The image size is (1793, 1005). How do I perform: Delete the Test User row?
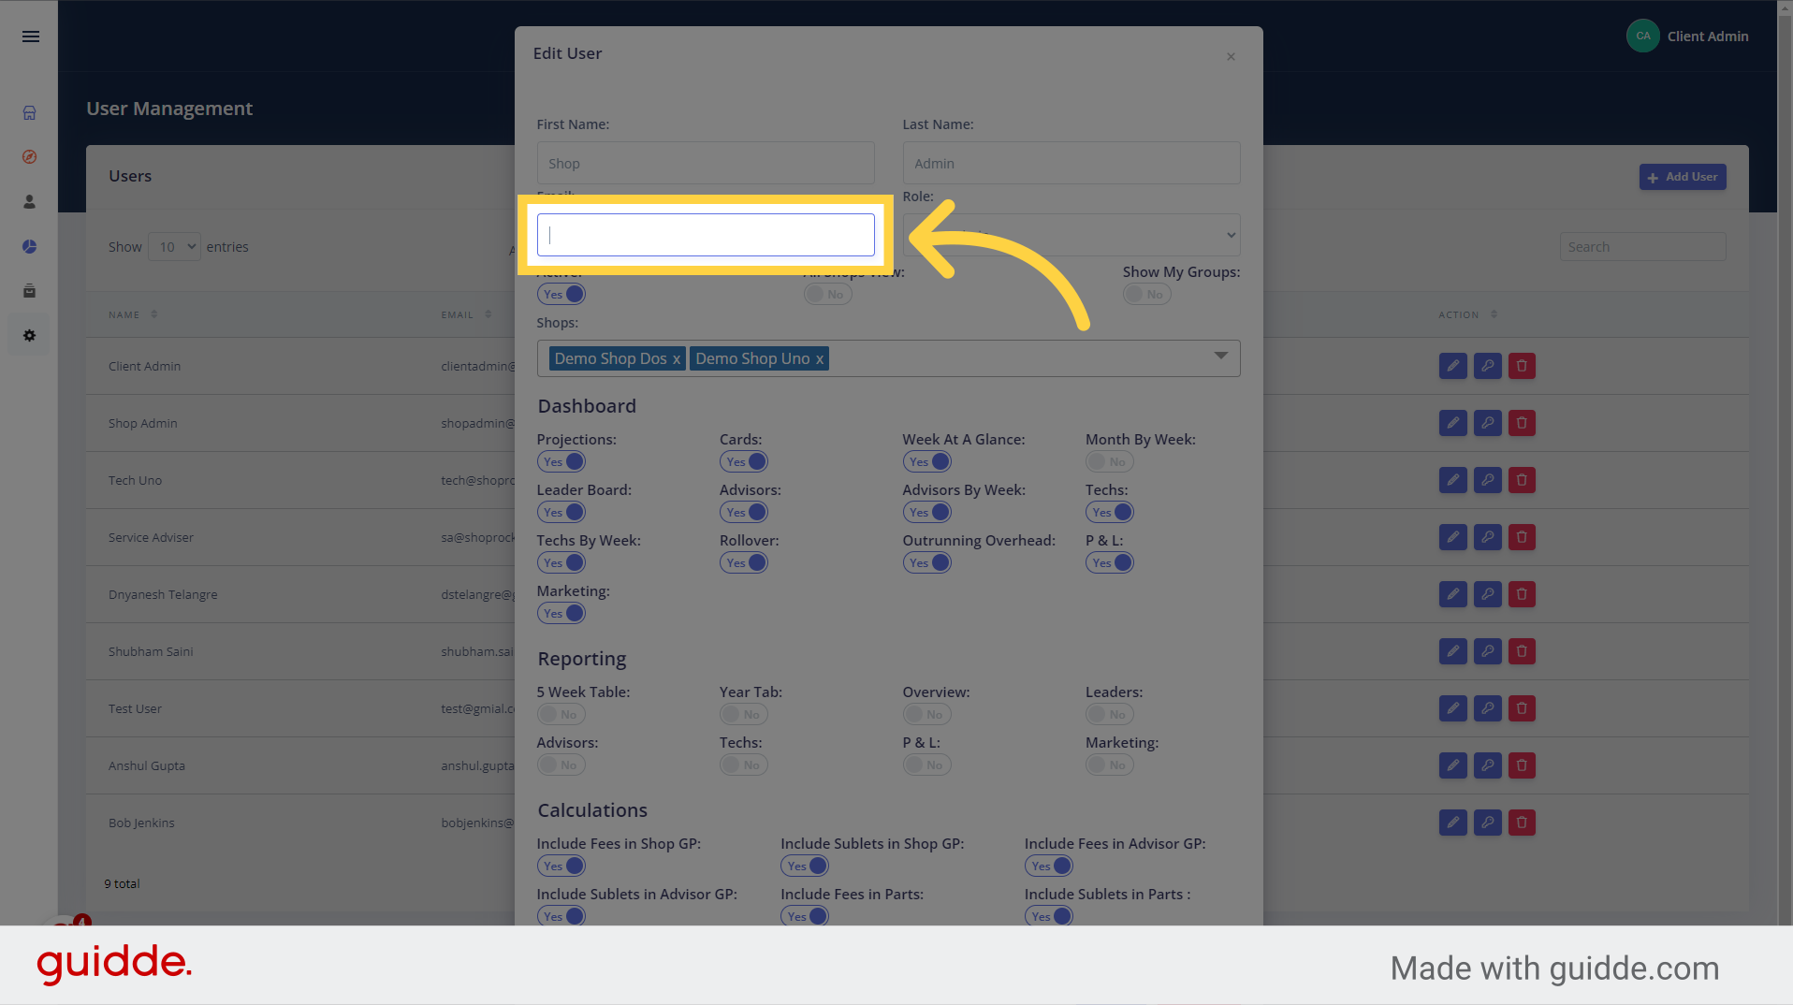1522,708
